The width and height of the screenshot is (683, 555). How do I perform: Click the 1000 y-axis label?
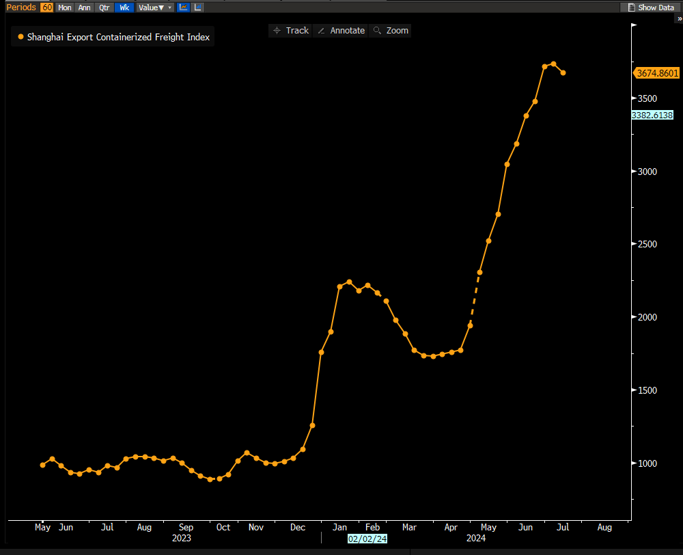pyautogui.click(x=647, y=463)
